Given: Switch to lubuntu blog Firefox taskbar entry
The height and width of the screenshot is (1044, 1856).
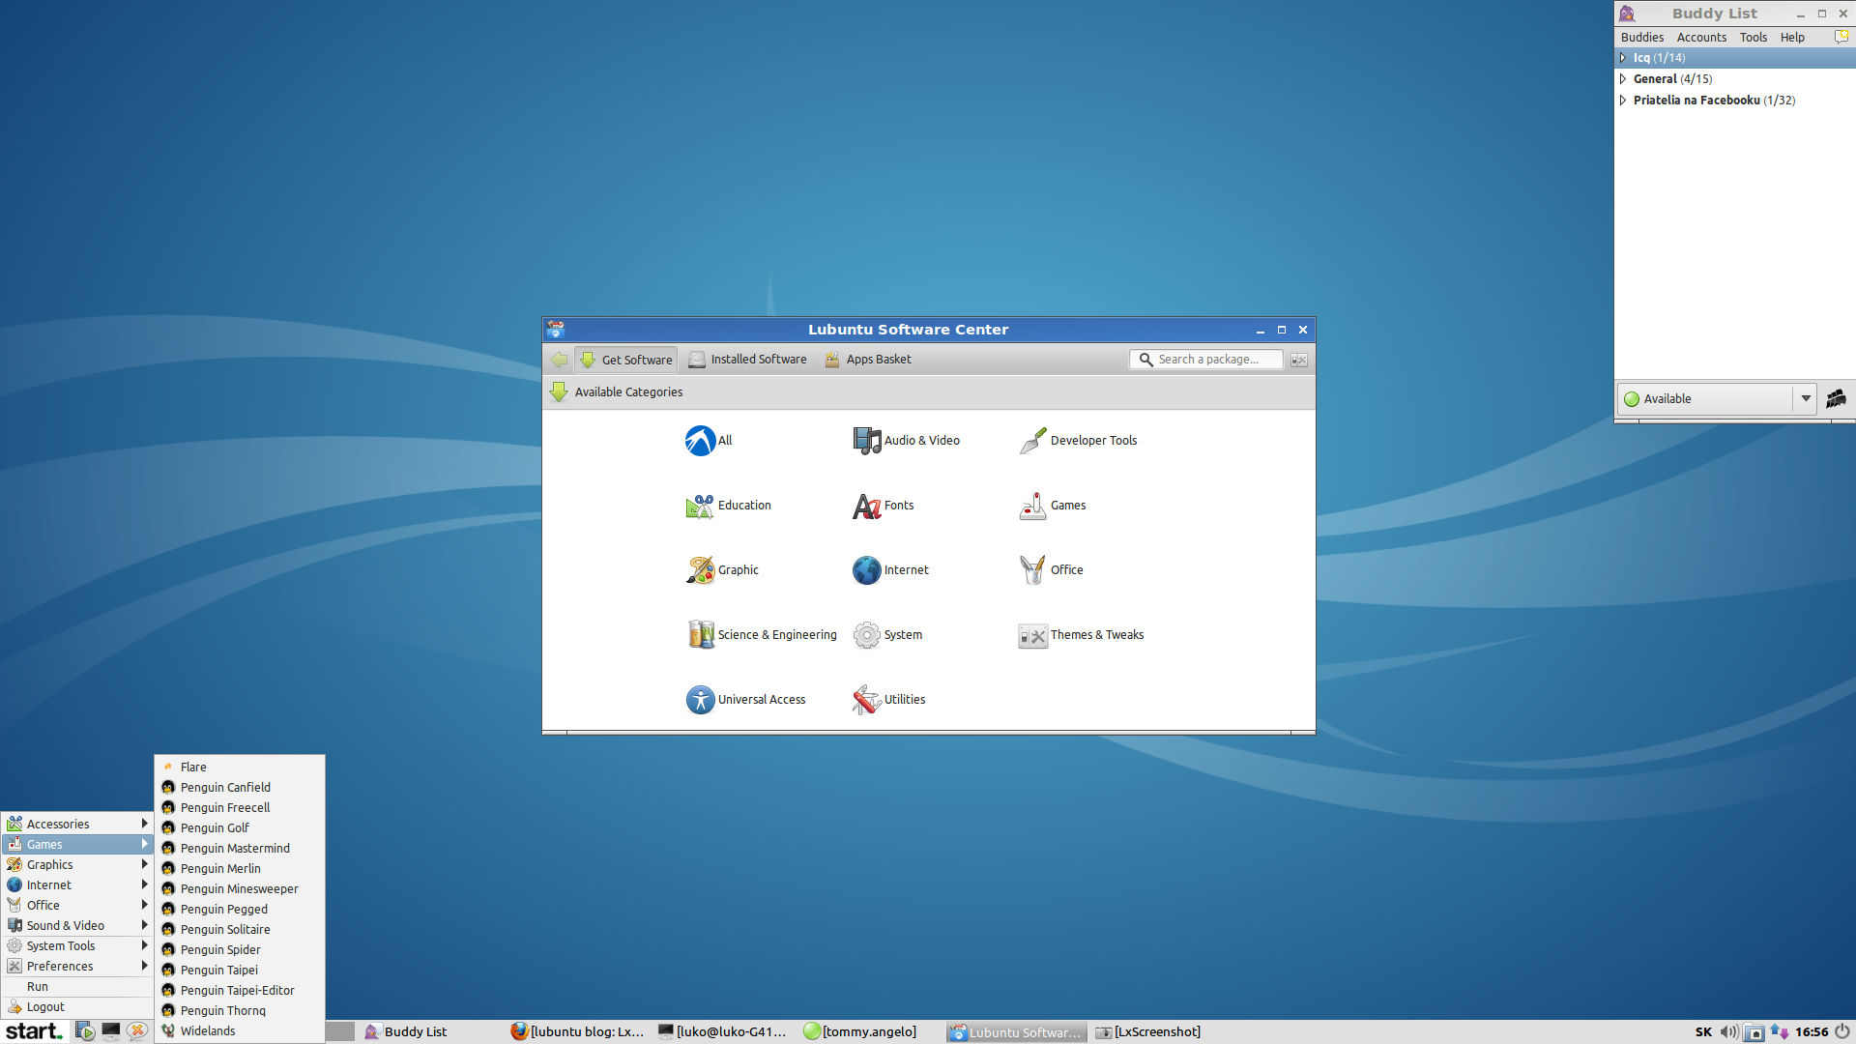Looking at the screenshot, I should pos(577,1032).
